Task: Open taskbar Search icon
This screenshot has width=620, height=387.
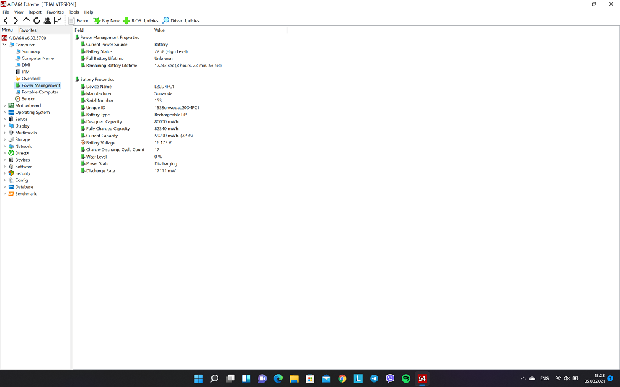Action: pos(215,378)
